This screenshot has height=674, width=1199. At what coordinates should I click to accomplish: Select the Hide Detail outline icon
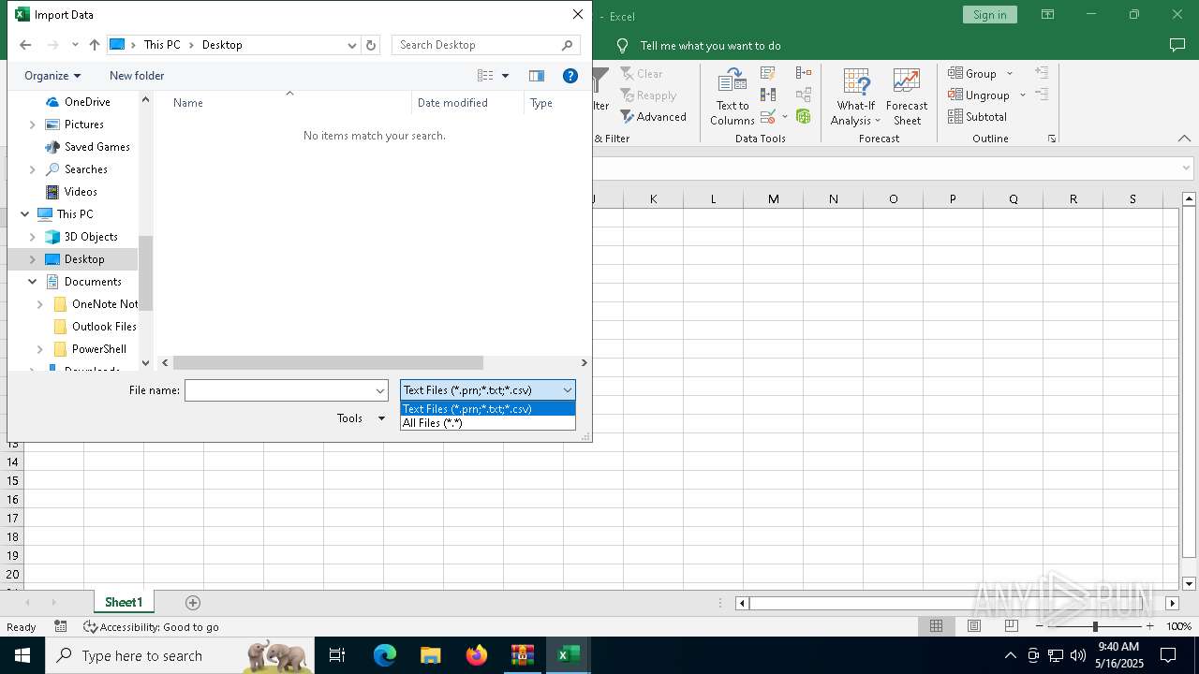click(1042, 95)
